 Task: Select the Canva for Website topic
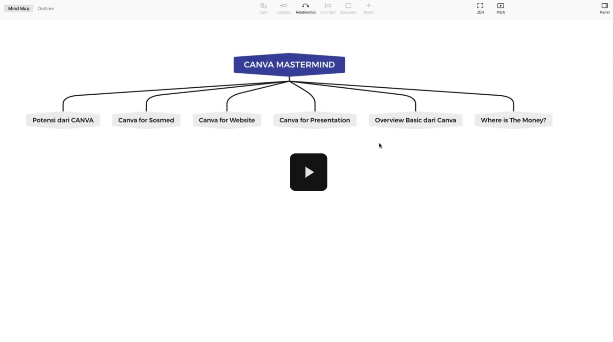227,120
